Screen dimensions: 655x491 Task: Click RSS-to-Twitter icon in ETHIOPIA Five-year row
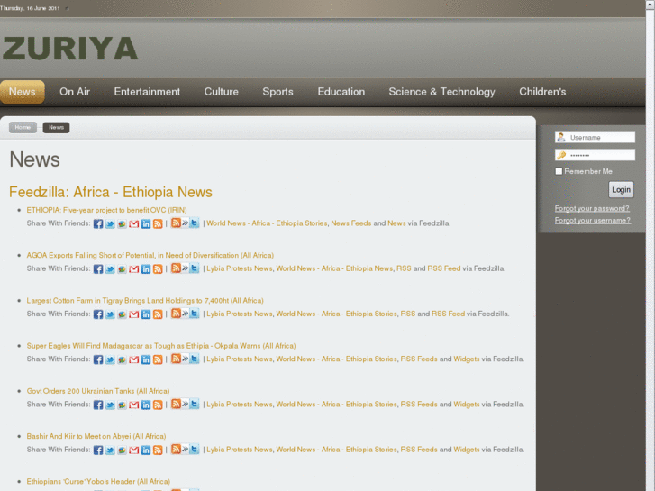pos(185,223)
